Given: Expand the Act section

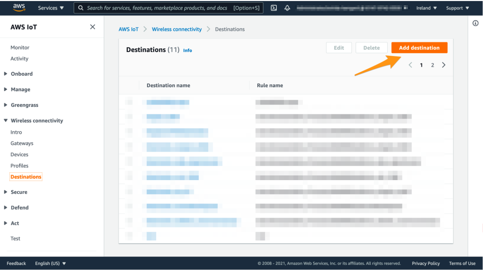Looking at the screenshot, I should pos(12,223).
